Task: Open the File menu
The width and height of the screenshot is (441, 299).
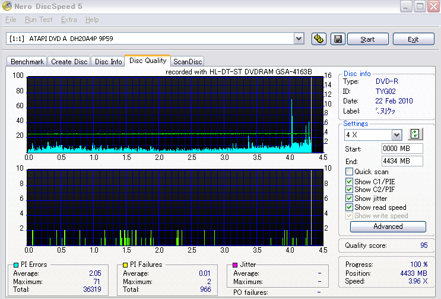Action: pos(11,20)
